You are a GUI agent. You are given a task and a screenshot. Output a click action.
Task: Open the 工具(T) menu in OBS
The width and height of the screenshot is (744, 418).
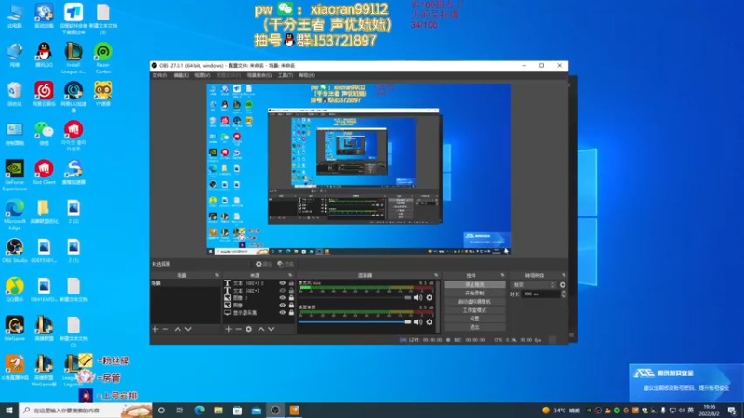[x=286, y=75]
